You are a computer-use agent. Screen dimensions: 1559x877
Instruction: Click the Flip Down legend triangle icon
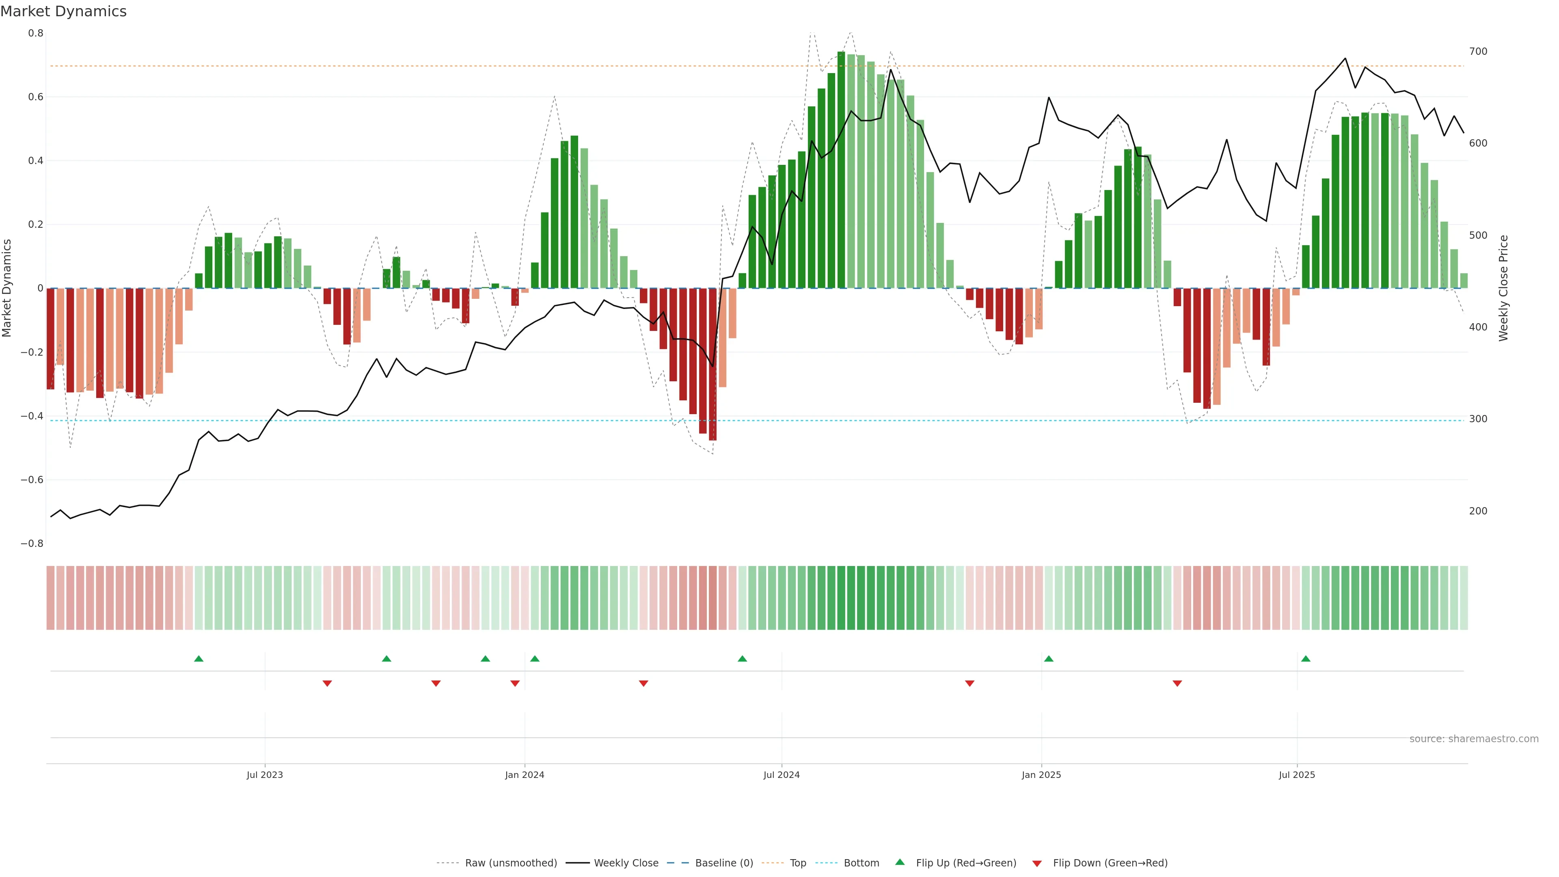click(1037, 864)
